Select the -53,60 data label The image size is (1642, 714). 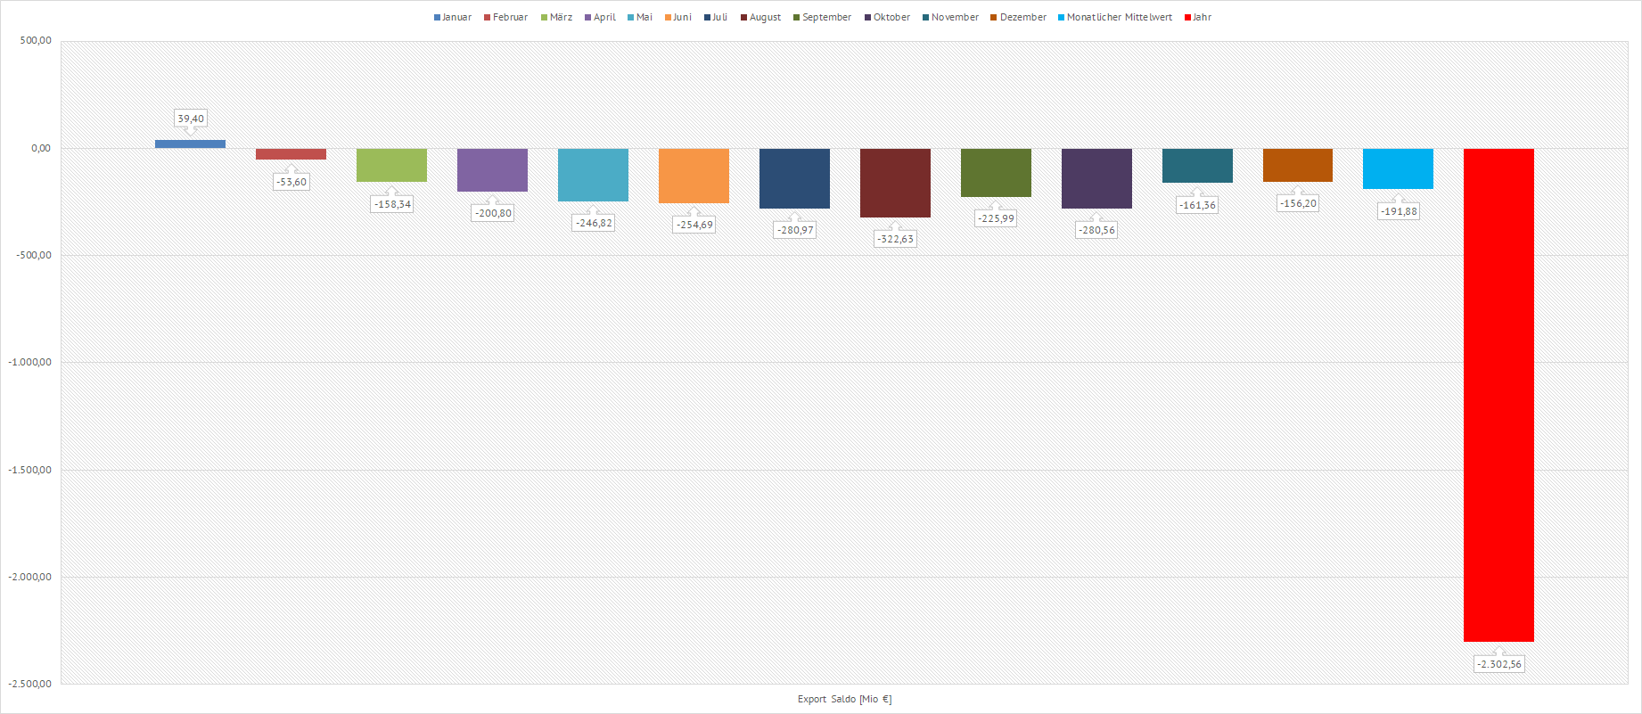tap(291, 182)
